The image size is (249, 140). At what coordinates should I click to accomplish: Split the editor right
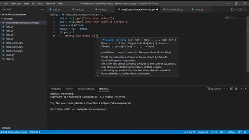[x=240, y=9]
